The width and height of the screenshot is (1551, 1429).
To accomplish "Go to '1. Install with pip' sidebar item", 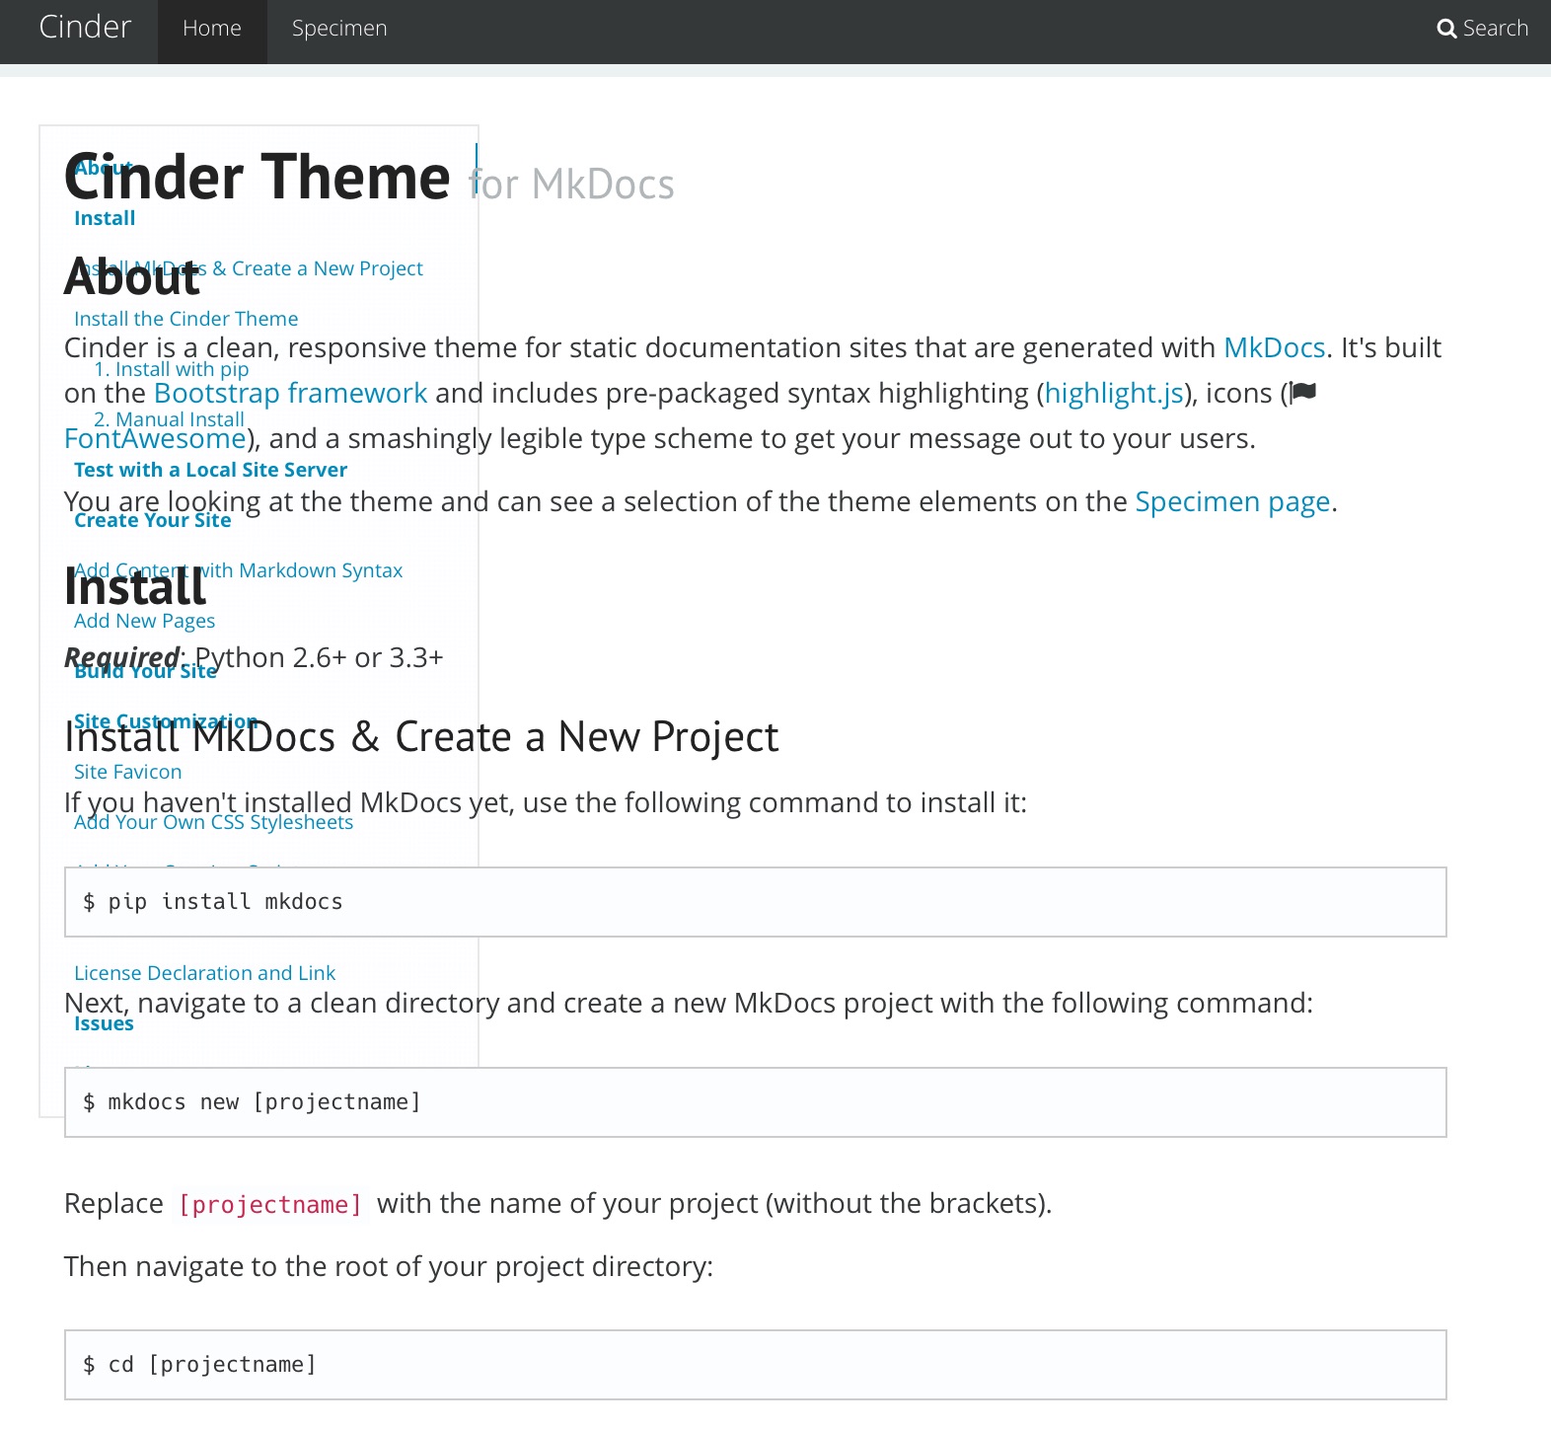I will [171, 369].
